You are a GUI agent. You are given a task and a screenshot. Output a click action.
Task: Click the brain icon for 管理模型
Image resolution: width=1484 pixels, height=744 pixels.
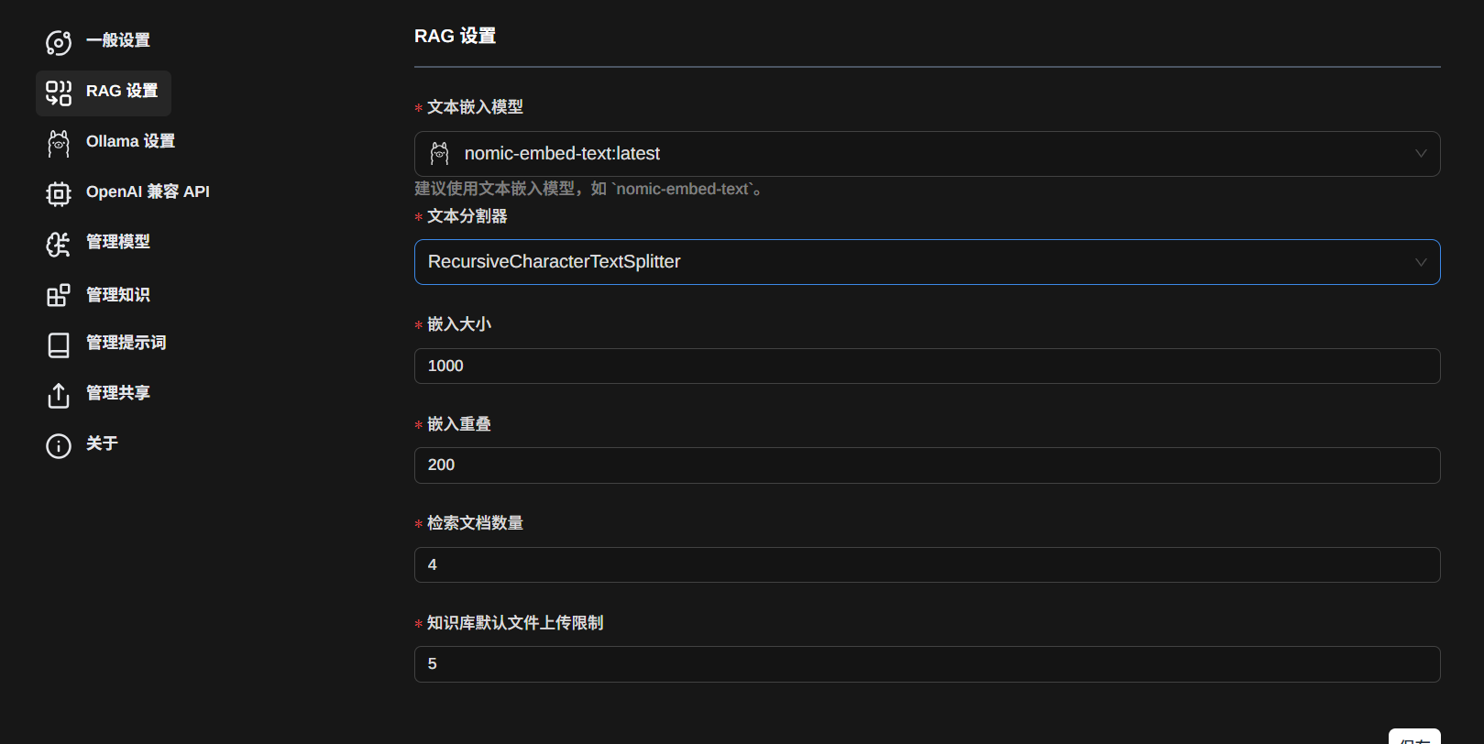tap(59, 245)
